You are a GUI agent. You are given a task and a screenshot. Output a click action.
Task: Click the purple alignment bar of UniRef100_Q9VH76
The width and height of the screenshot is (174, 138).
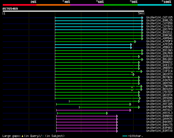click(86, 119)
